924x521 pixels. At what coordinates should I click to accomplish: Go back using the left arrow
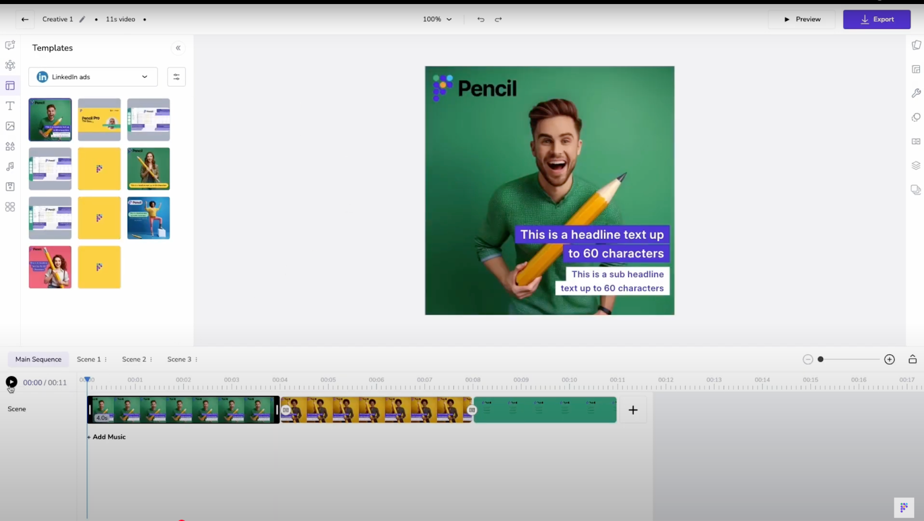click(x=25, y=19)
